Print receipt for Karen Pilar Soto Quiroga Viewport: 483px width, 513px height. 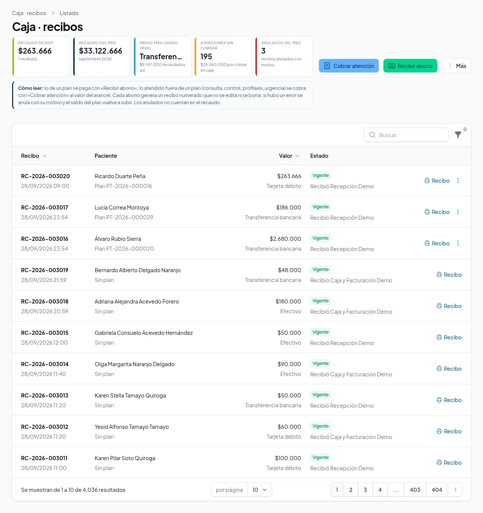coord(449,462)
